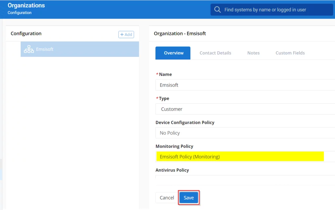Click the Configuration heading in left panel

pos(26,33)
